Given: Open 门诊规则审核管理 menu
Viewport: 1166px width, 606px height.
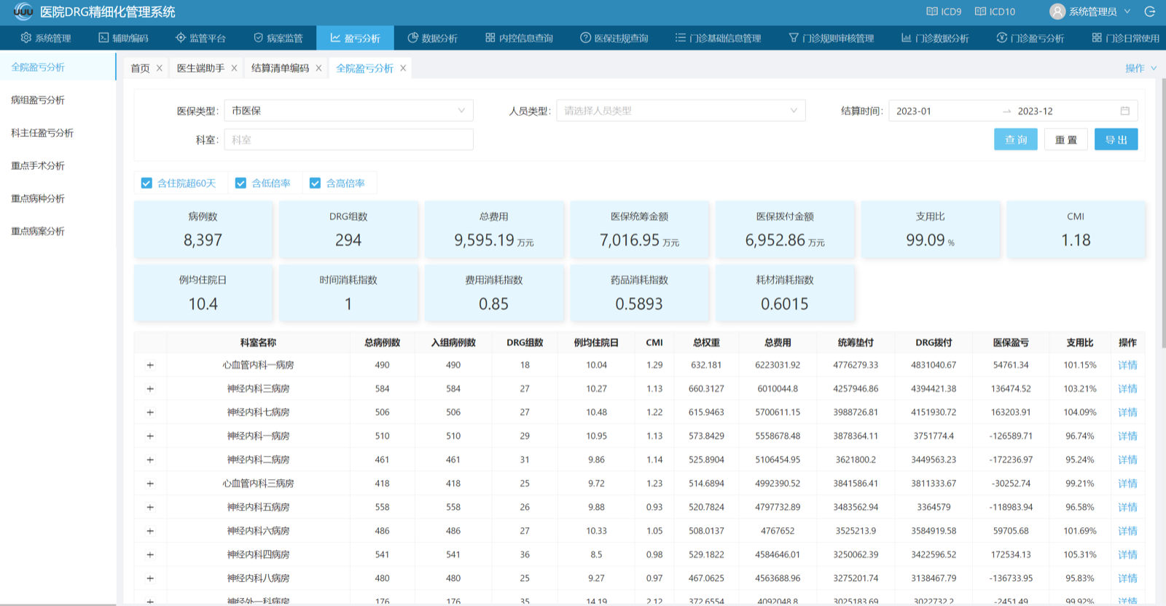Looking at the screenshot, I should click(x=831, y=38).
